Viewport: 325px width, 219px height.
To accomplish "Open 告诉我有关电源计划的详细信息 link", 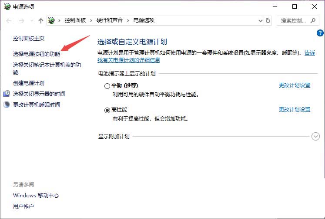I will [x=128, y=60].
